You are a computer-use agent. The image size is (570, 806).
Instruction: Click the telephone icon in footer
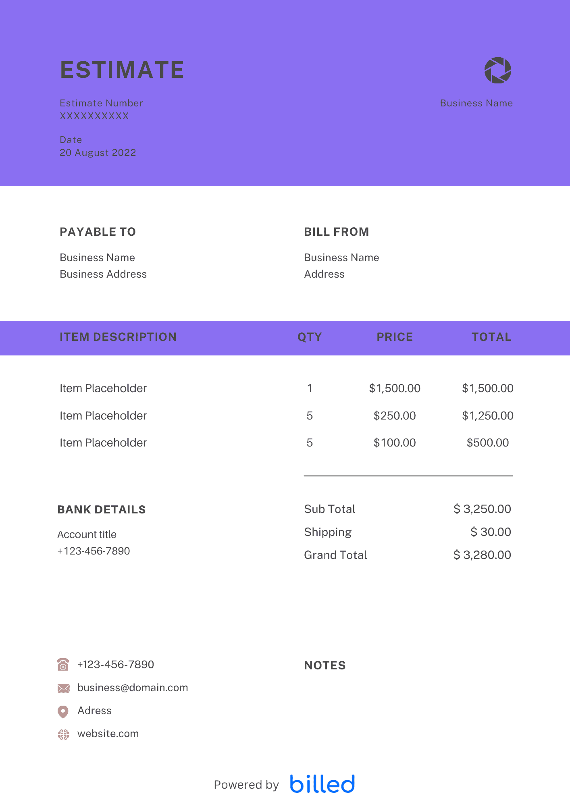pyautogui.click(x=63, y=665)
